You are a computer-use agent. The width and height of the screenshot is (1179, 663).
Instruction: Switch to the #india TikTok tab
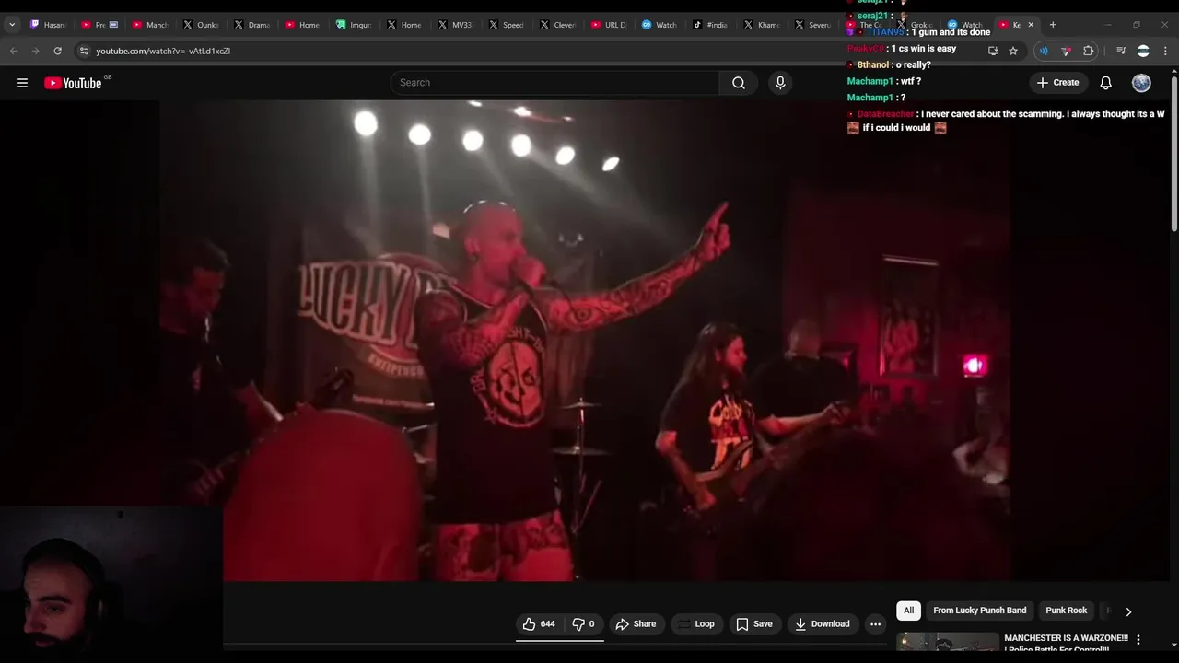(x=710, y=25)
